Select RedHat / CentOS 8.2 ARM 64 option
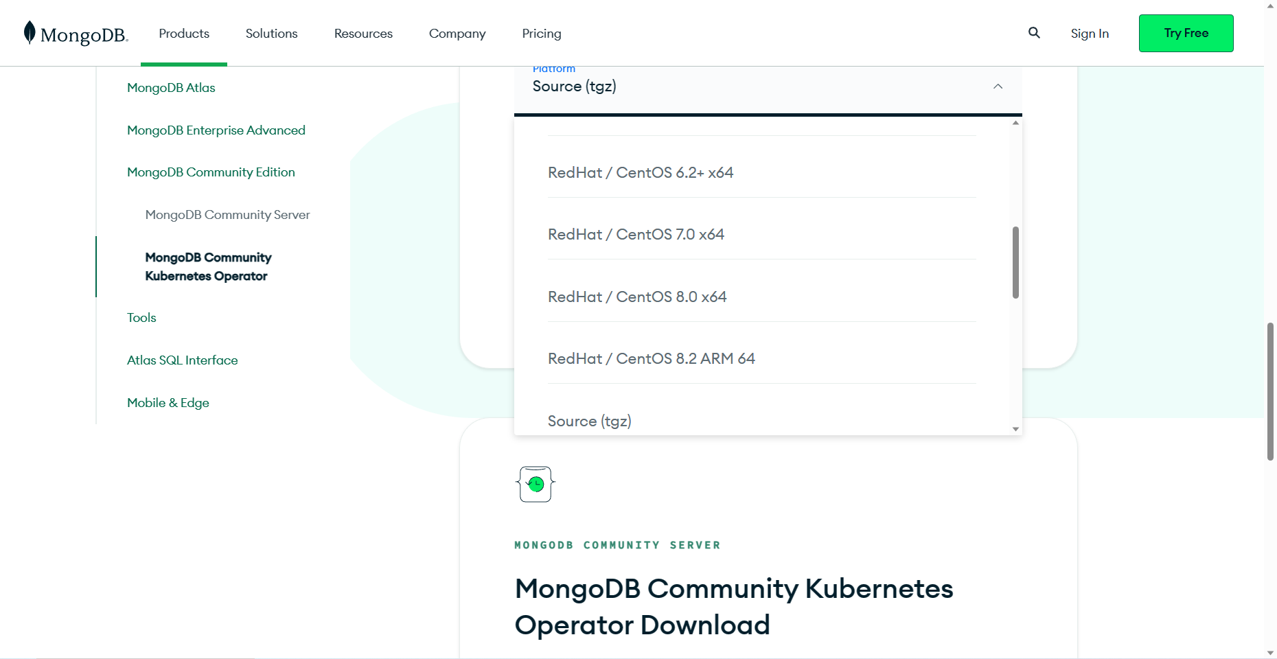Viewport: 1277px width, 659px height. click(762, 358)
